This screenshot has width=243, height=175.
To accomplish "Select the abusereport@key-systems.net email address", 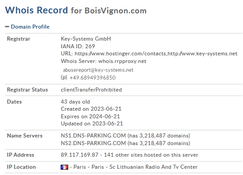I will tap(98, 70).
